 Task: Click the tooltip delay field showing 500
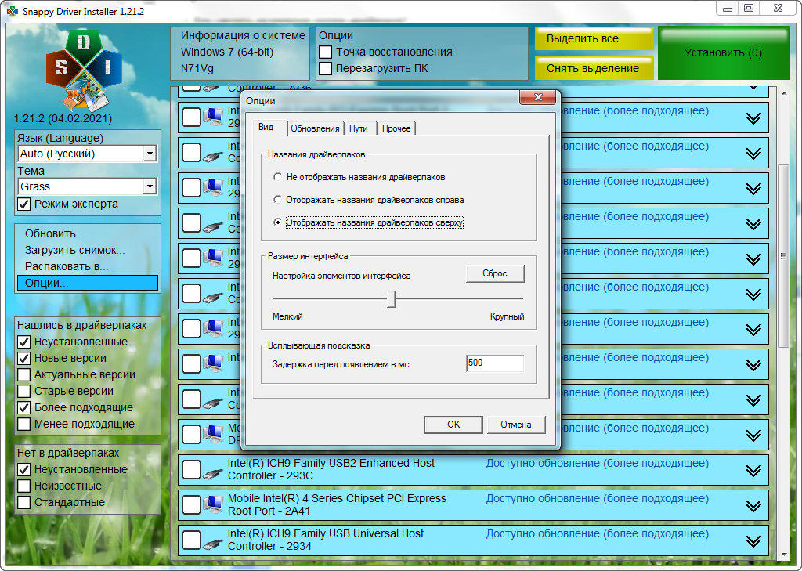pyautogui.click(x=494, y=363)
